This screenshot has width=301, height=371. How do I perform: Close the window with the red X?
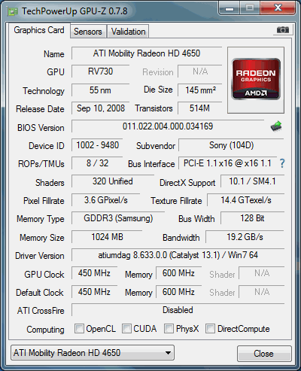278,8
